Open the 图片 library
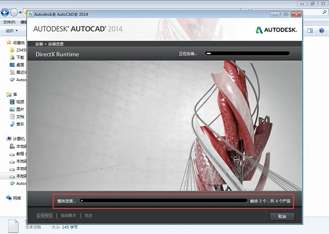 pos(20,109)
